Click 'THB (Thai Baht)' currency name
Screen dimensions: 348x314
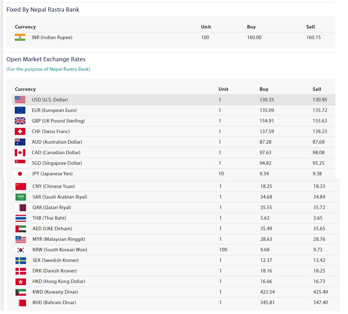coord(49,218)
